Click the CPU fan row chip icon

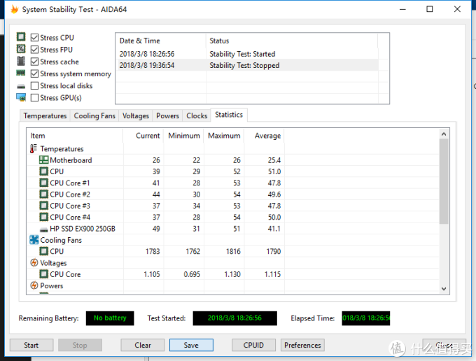click(43, 251)
